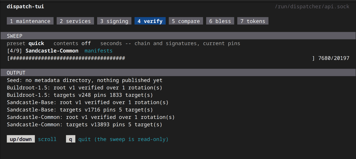Click the dispatch-tui title
Viewport: 356px width, 159px height.
click(x=26, y=7)
